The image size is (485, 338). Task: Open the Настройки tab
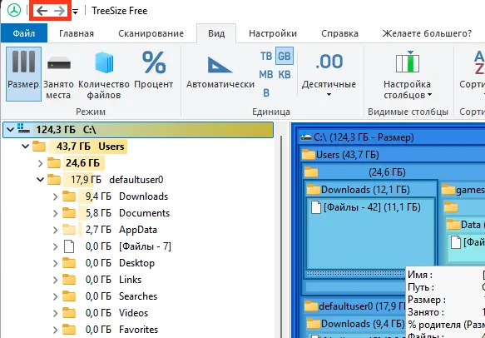[x=273, y=33]
